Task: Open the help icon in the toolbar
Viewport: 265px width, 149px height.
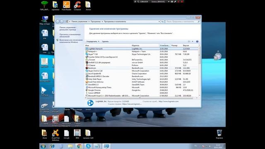Action: (x=197, y=41)
